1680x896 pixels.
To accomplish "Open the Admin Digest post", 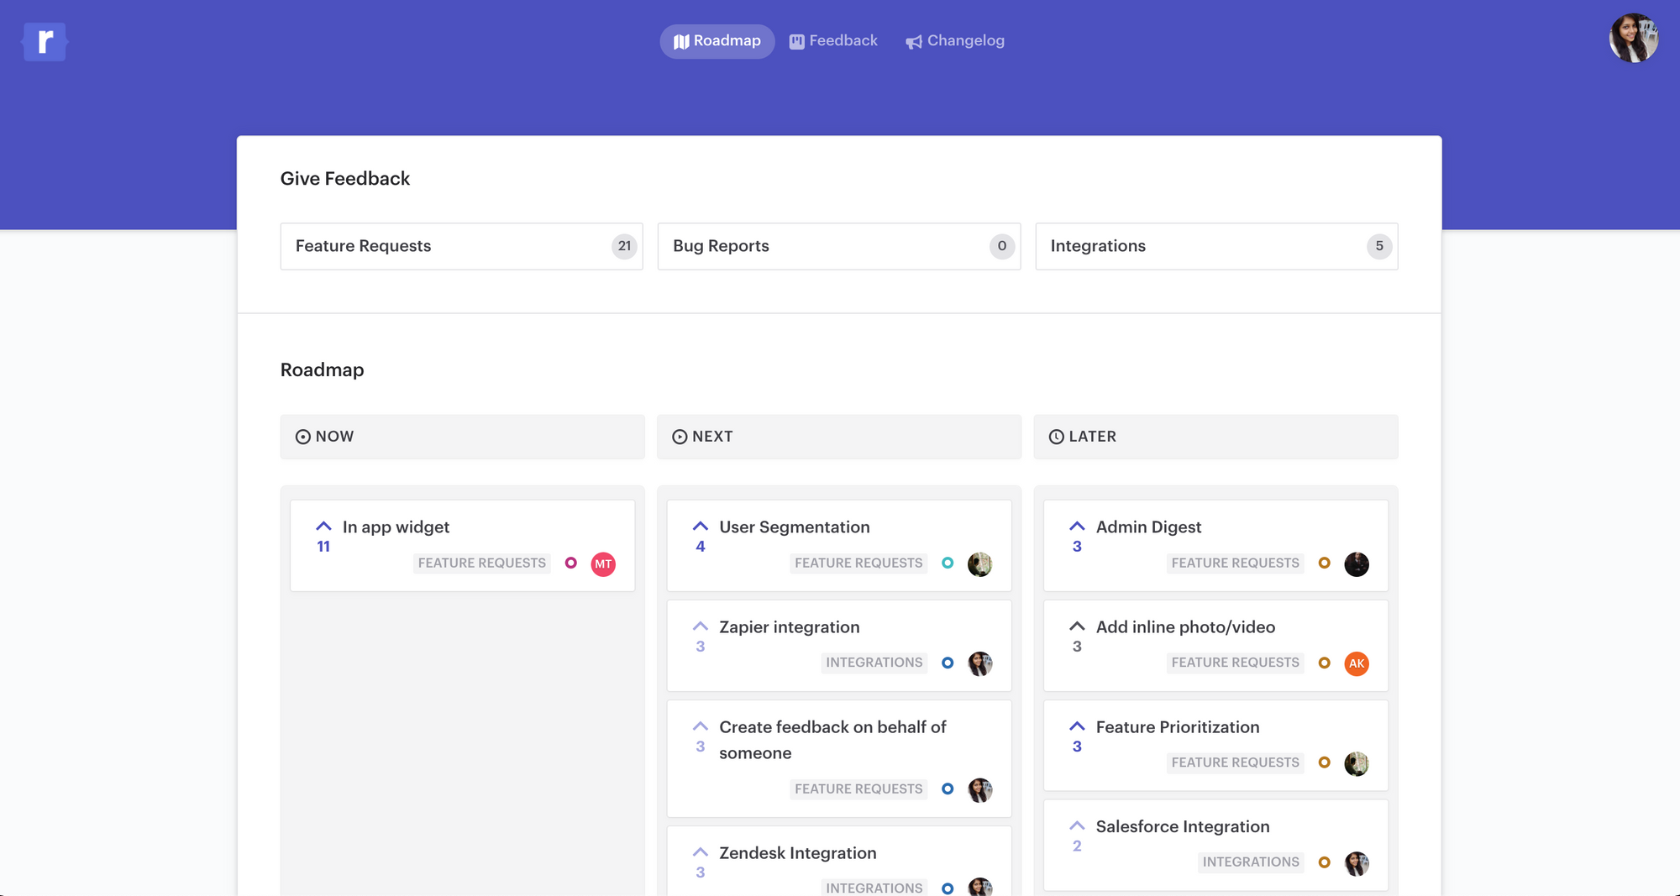I will (1148, 527).
